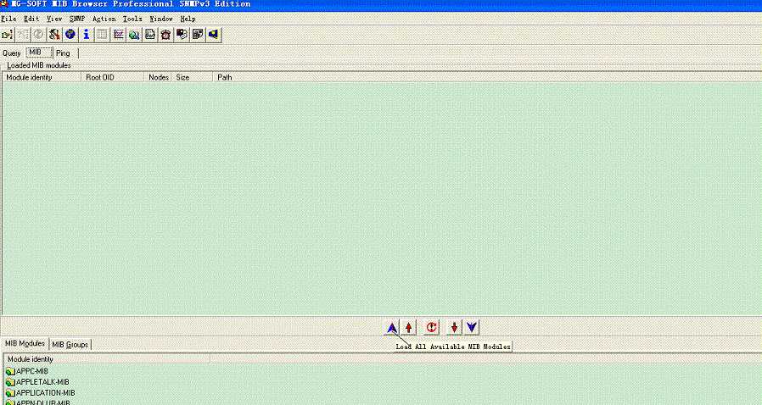Click the Load All Available MIB Modules arrow
The height and width of the screenshot is (405, 762).
coord(392,327)
